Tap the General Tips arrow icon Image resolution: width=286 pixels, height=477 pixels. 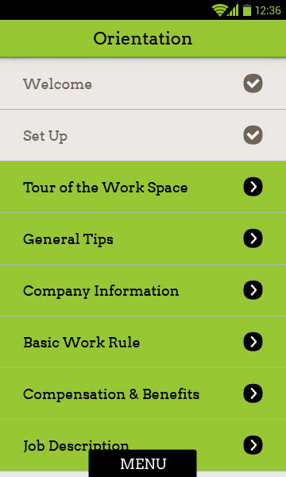253,238
